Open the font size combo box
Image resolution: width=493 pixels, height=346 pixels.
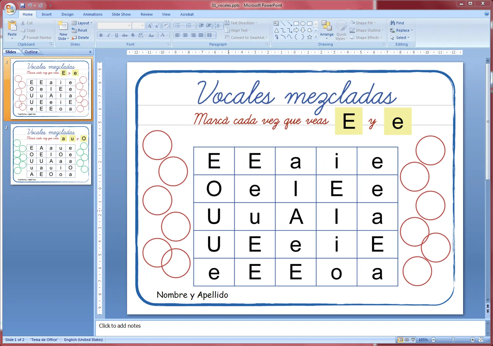coord(138,26)
